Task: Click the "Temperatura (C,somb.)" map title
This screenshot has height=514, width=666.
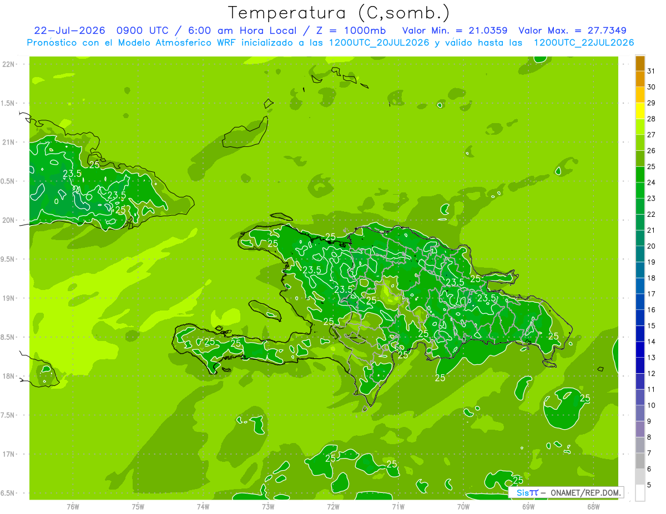Action: pos(339,13)
